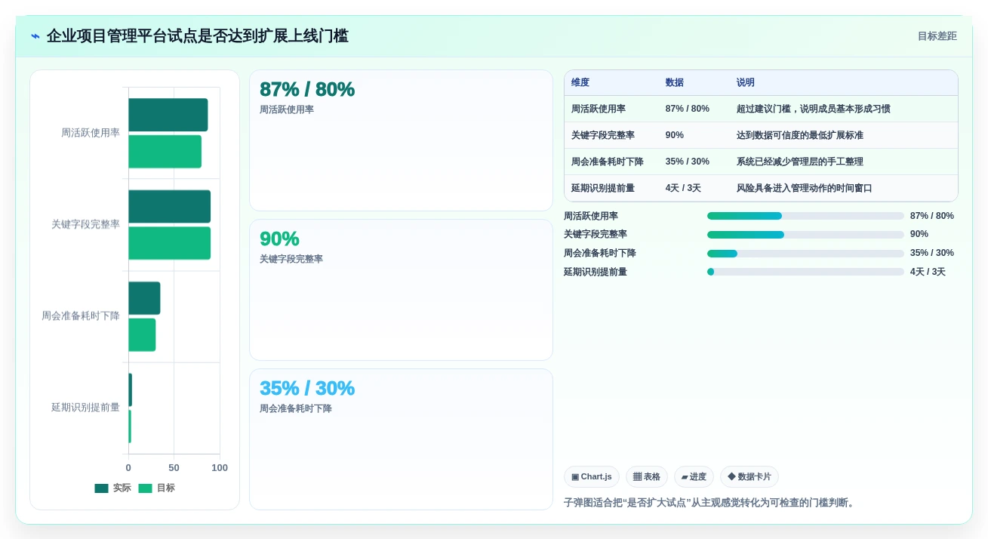This screenshot has width=988, height=539.
Task: Click chart axis label 延期识别提前量
Action: [85, 408]
